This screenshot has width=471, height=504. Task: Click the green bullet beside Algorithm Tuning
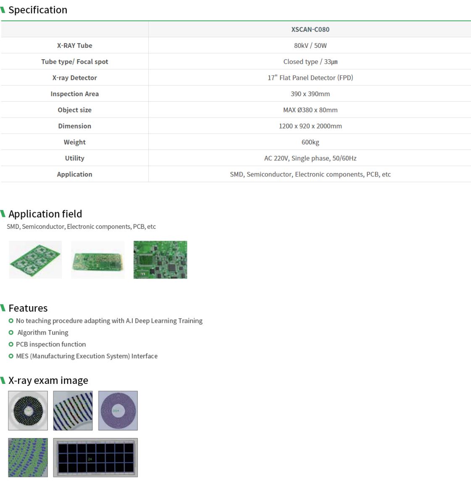coord(11,333)
